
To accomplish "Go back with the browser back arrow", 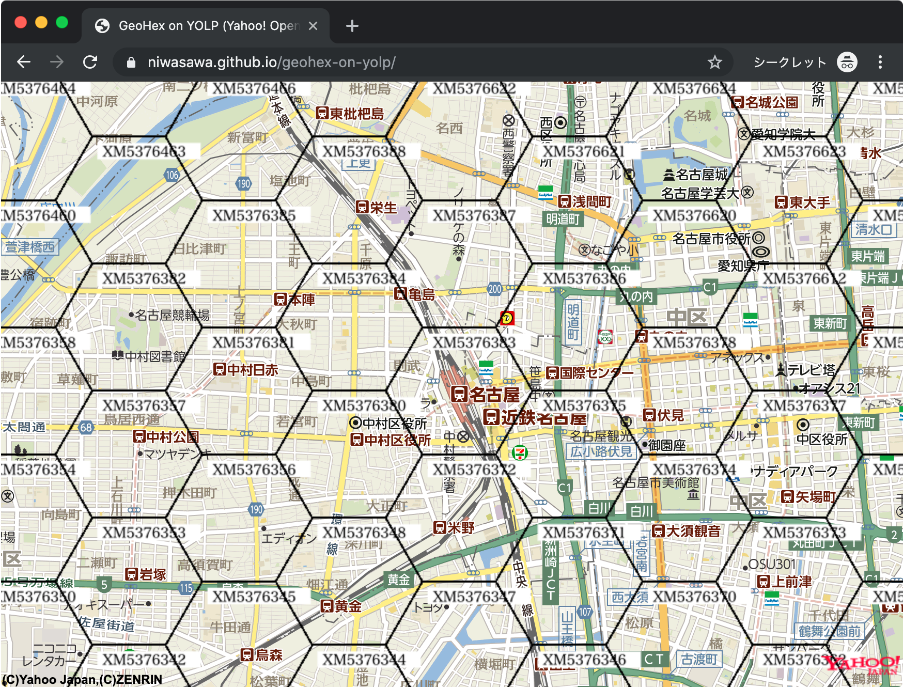I will pyautogui.click(x=24, y=62).
